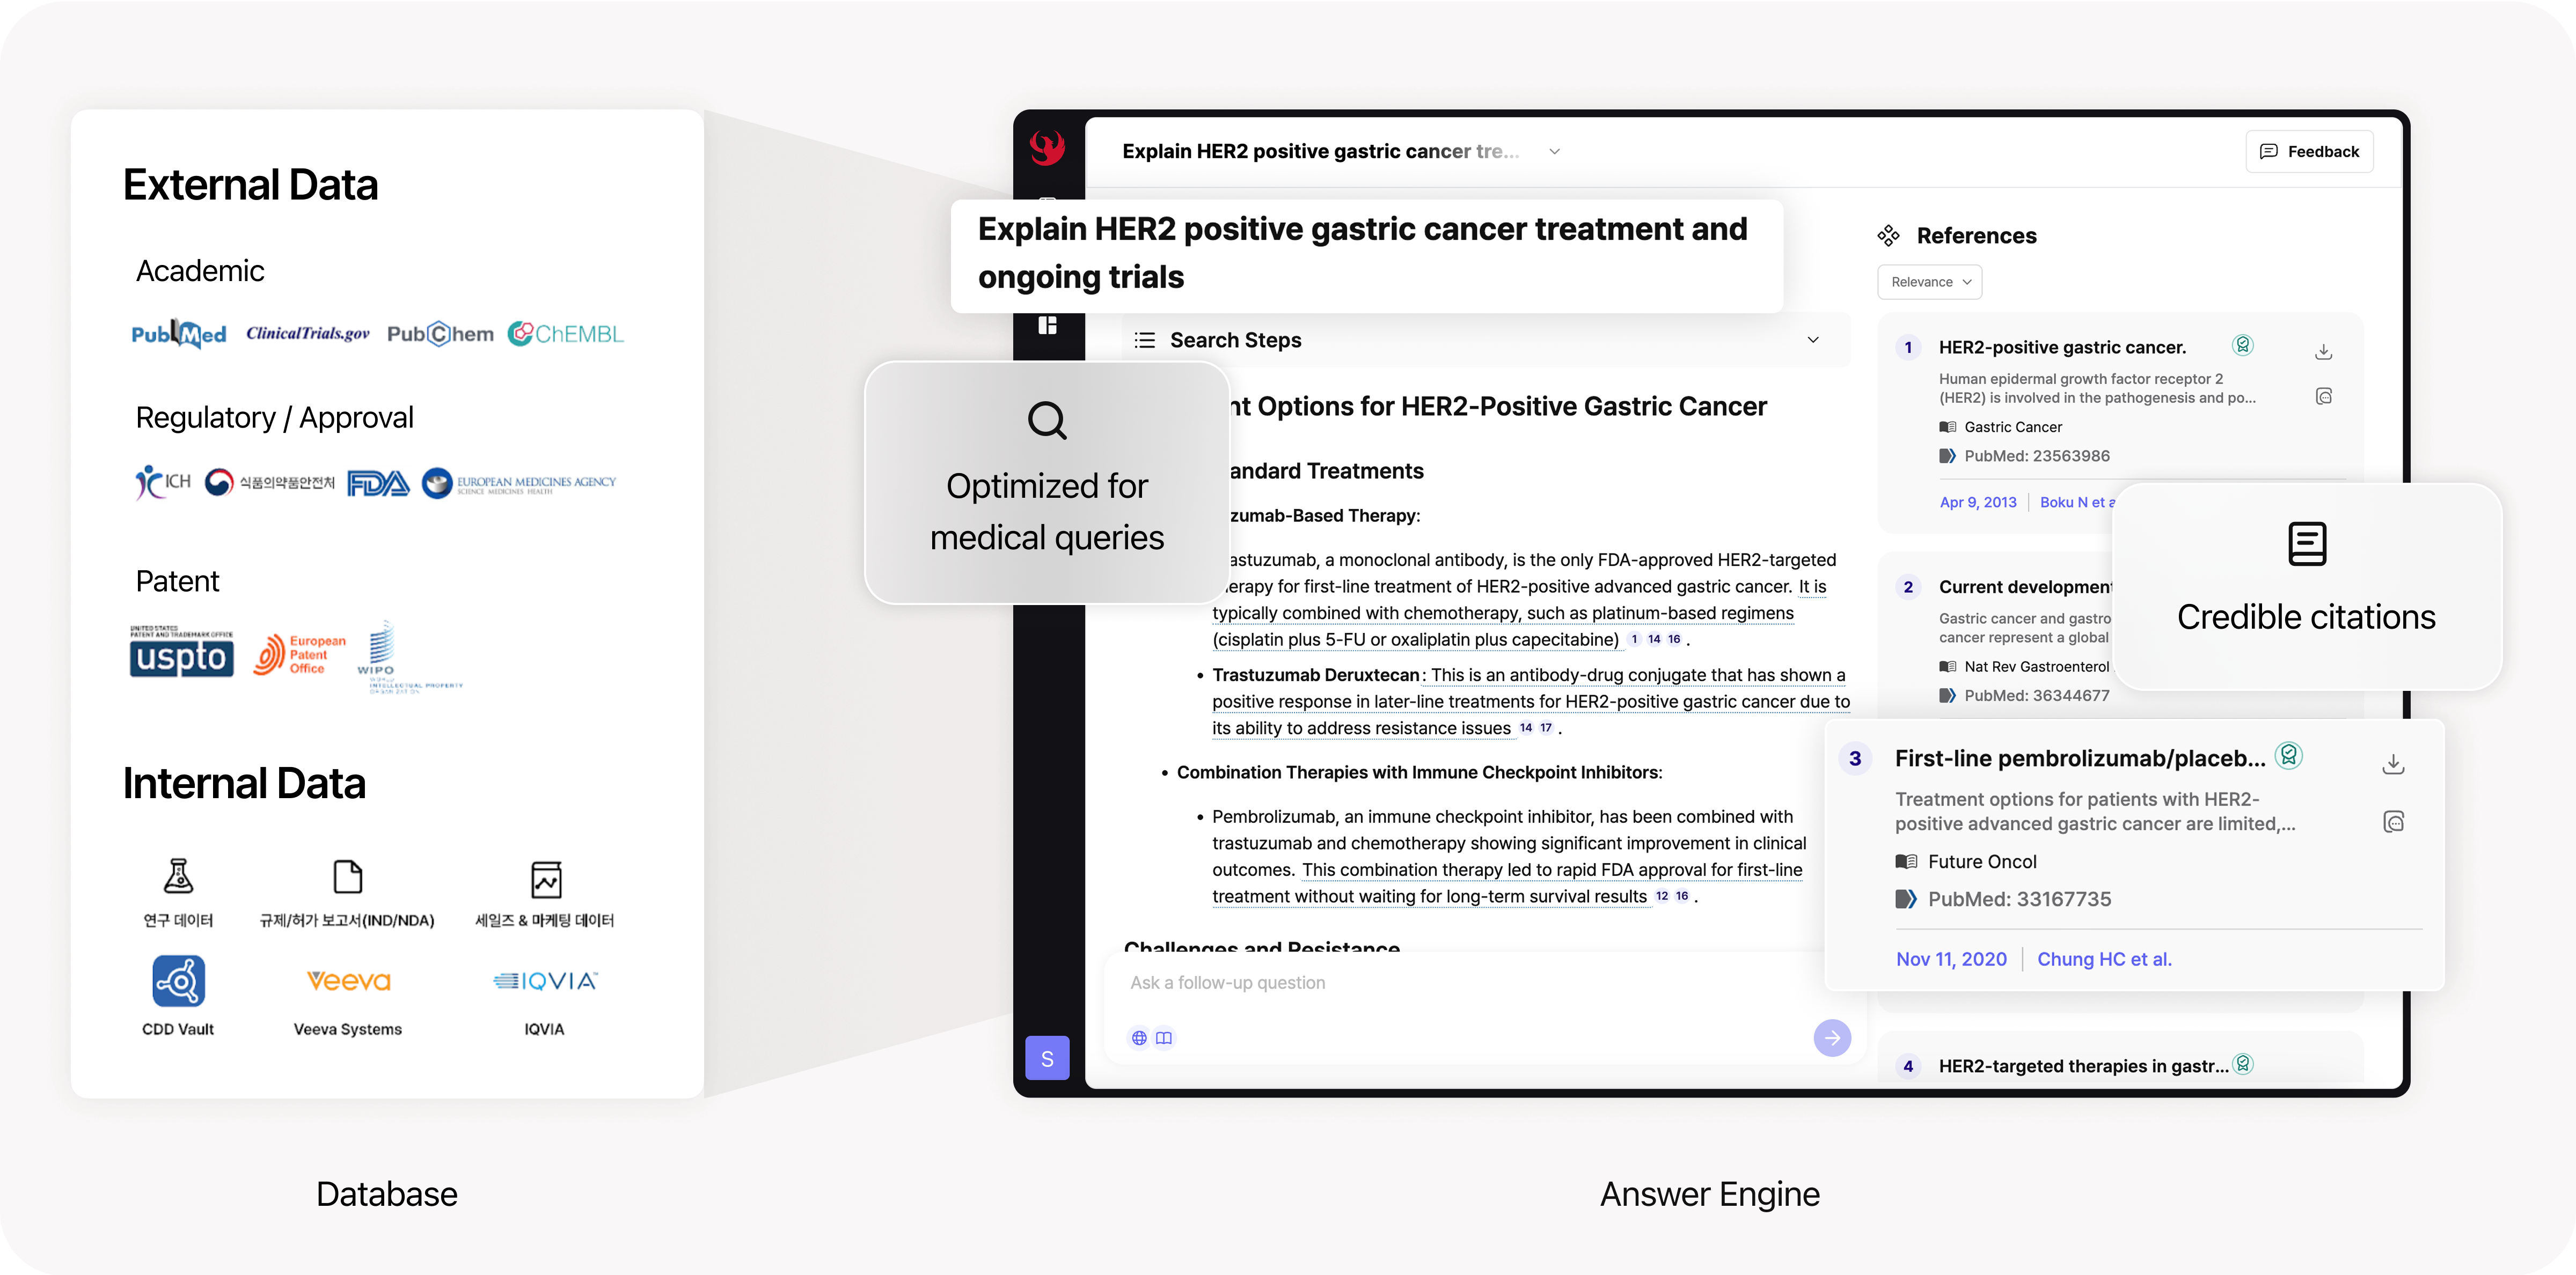Viewport: 2576px width, 1275px height.
Task: Open the Boku N et al author link
Action: (2077, 503)
